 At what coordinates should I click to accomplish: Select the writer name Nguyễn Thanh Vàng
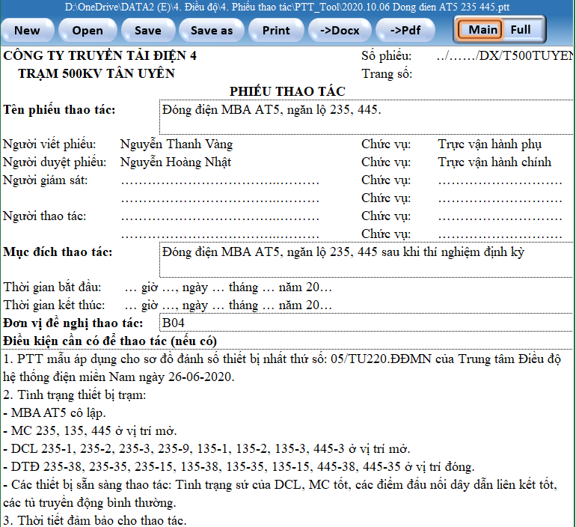177,144
